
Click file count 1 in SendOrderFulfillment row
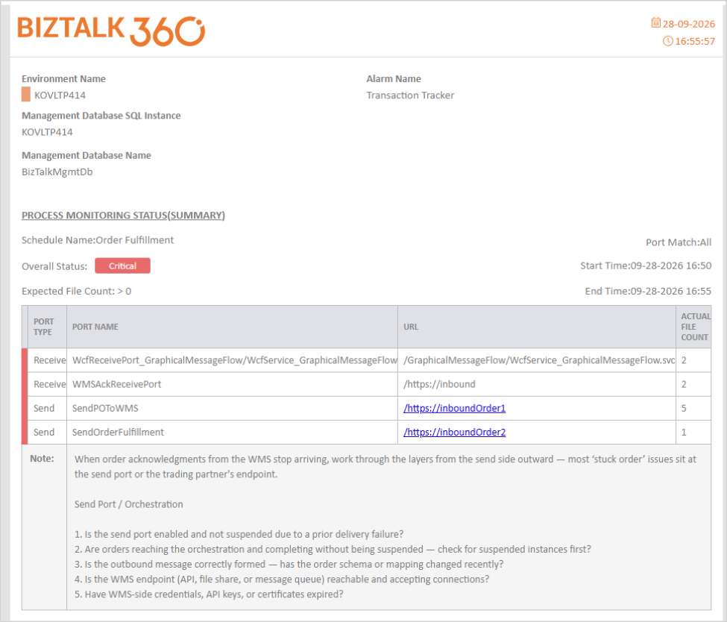coord(684,433)
